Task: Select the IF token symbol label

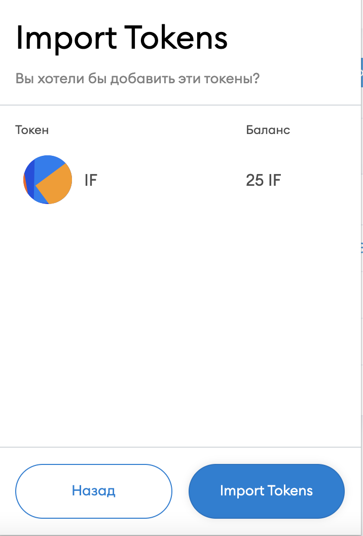Action: [90, 180]
